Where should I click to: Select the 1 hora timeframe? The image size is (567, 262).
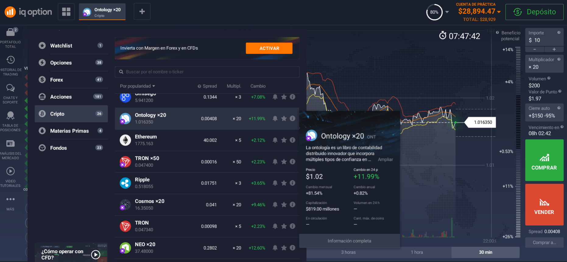click(417, 252)
